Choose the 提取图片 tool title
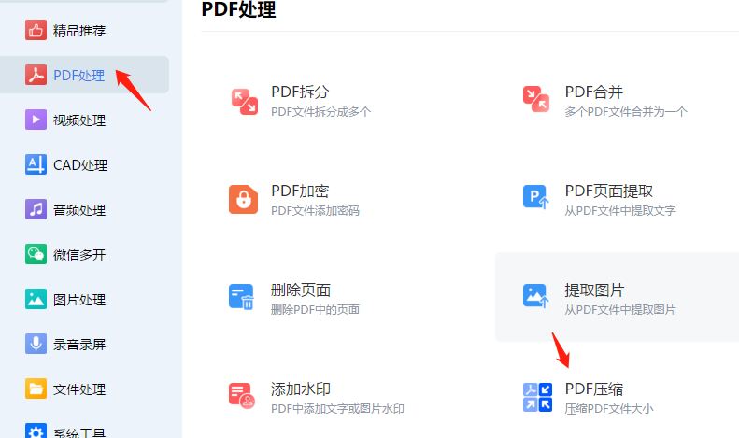 coord(594,290)
